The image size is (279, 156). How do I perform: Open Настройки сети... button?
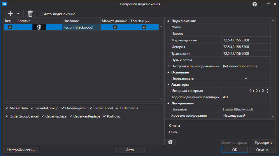pos(21,150)
